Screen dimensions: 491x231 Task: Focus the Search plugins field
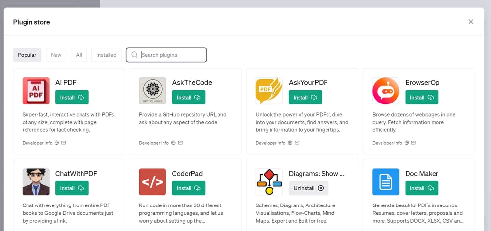click(166, 55)
